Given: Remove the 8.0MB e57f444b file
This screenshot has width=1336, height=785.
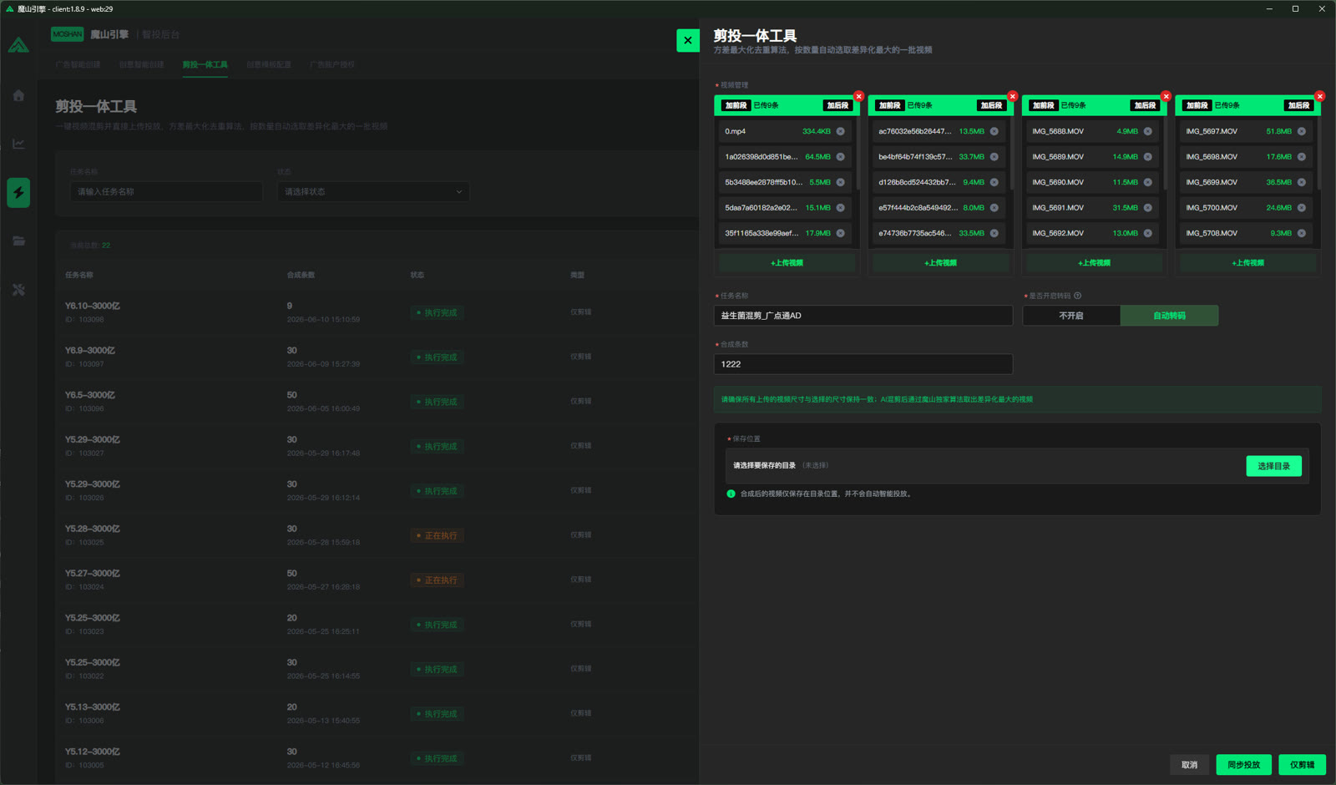Looking at the screenshot, I should click(994, 208).
